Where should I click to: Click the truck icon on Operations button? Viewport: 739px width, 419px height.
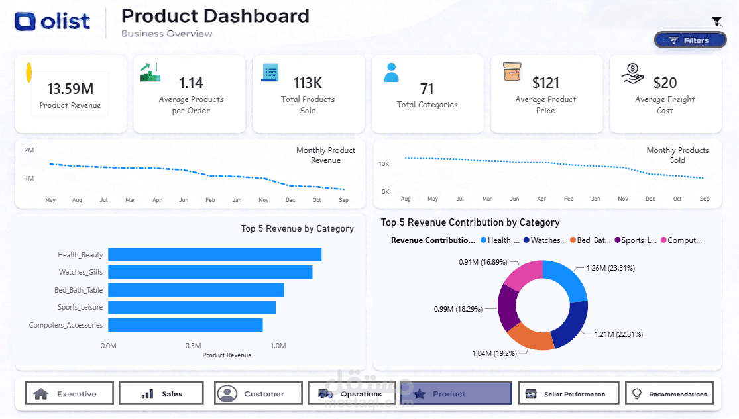click(325, 394)
